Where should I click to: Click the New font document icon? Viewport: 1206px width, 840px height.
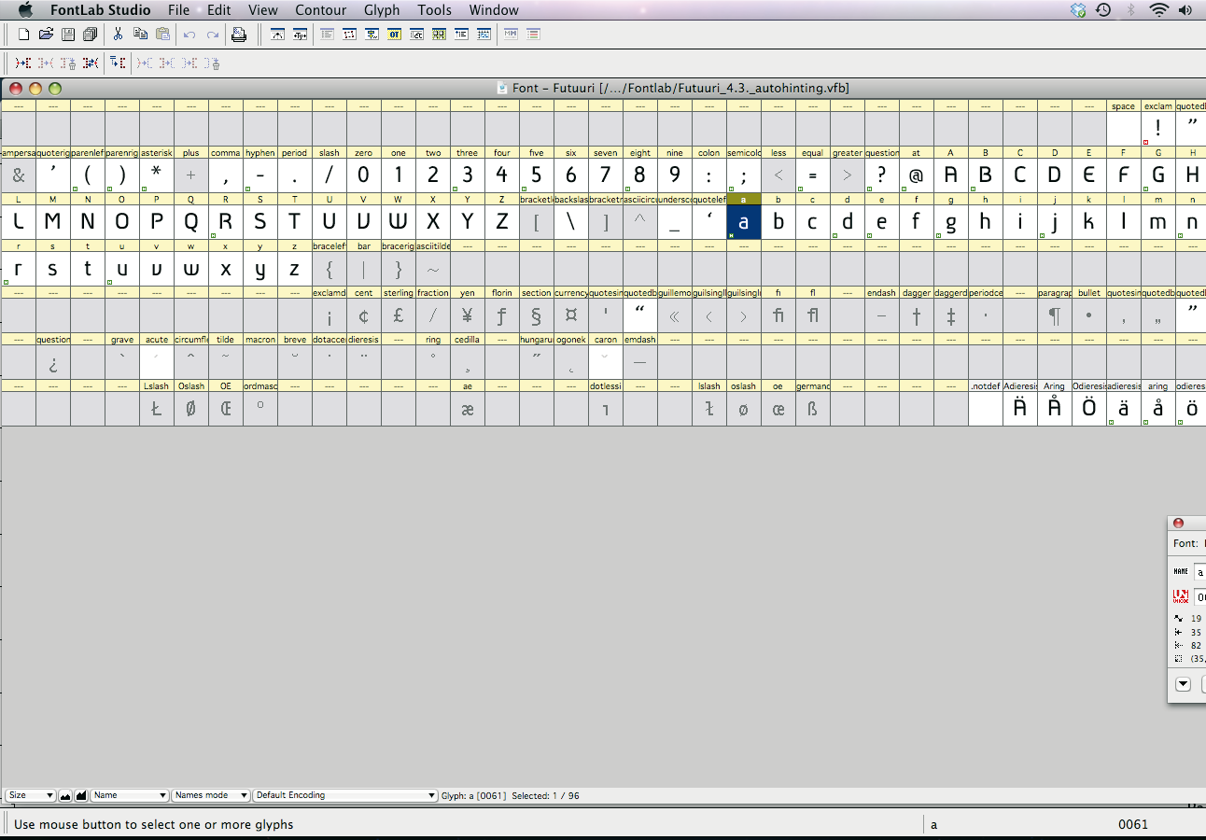pyautogui.click(x=24, y=35)
